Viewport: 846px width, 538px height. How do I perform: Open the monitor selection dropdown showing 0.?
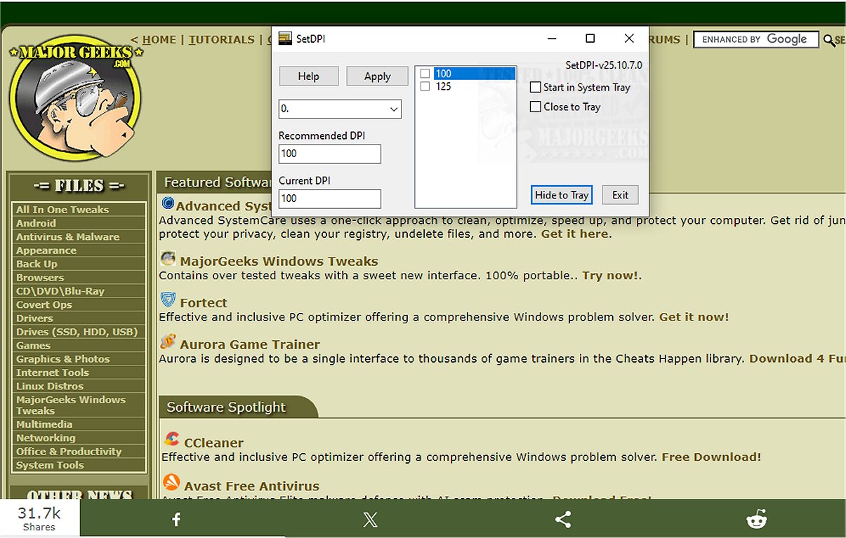tap(340, 109)
